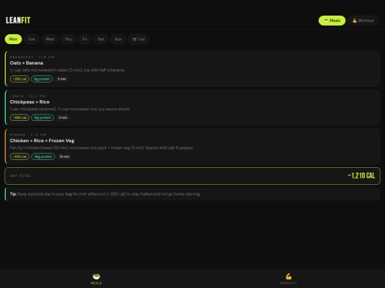Click the LUNCH 12–1 PM label
385x288 pixels.
(28, 96)
